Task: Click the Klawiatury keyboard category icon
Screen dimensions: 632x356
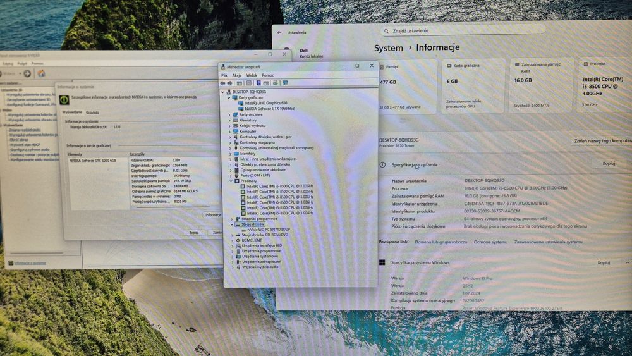Action: [236, 120]
